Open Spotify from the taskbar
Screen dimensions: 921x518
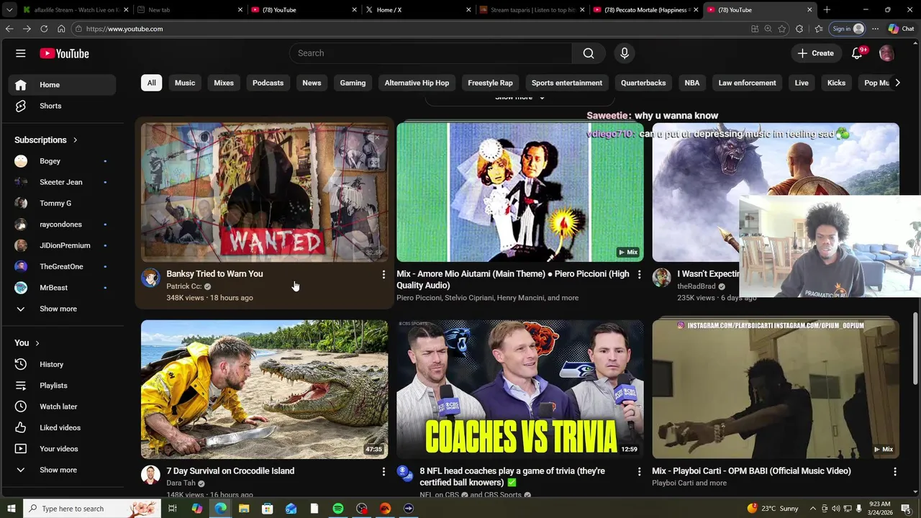click(338, 509)
